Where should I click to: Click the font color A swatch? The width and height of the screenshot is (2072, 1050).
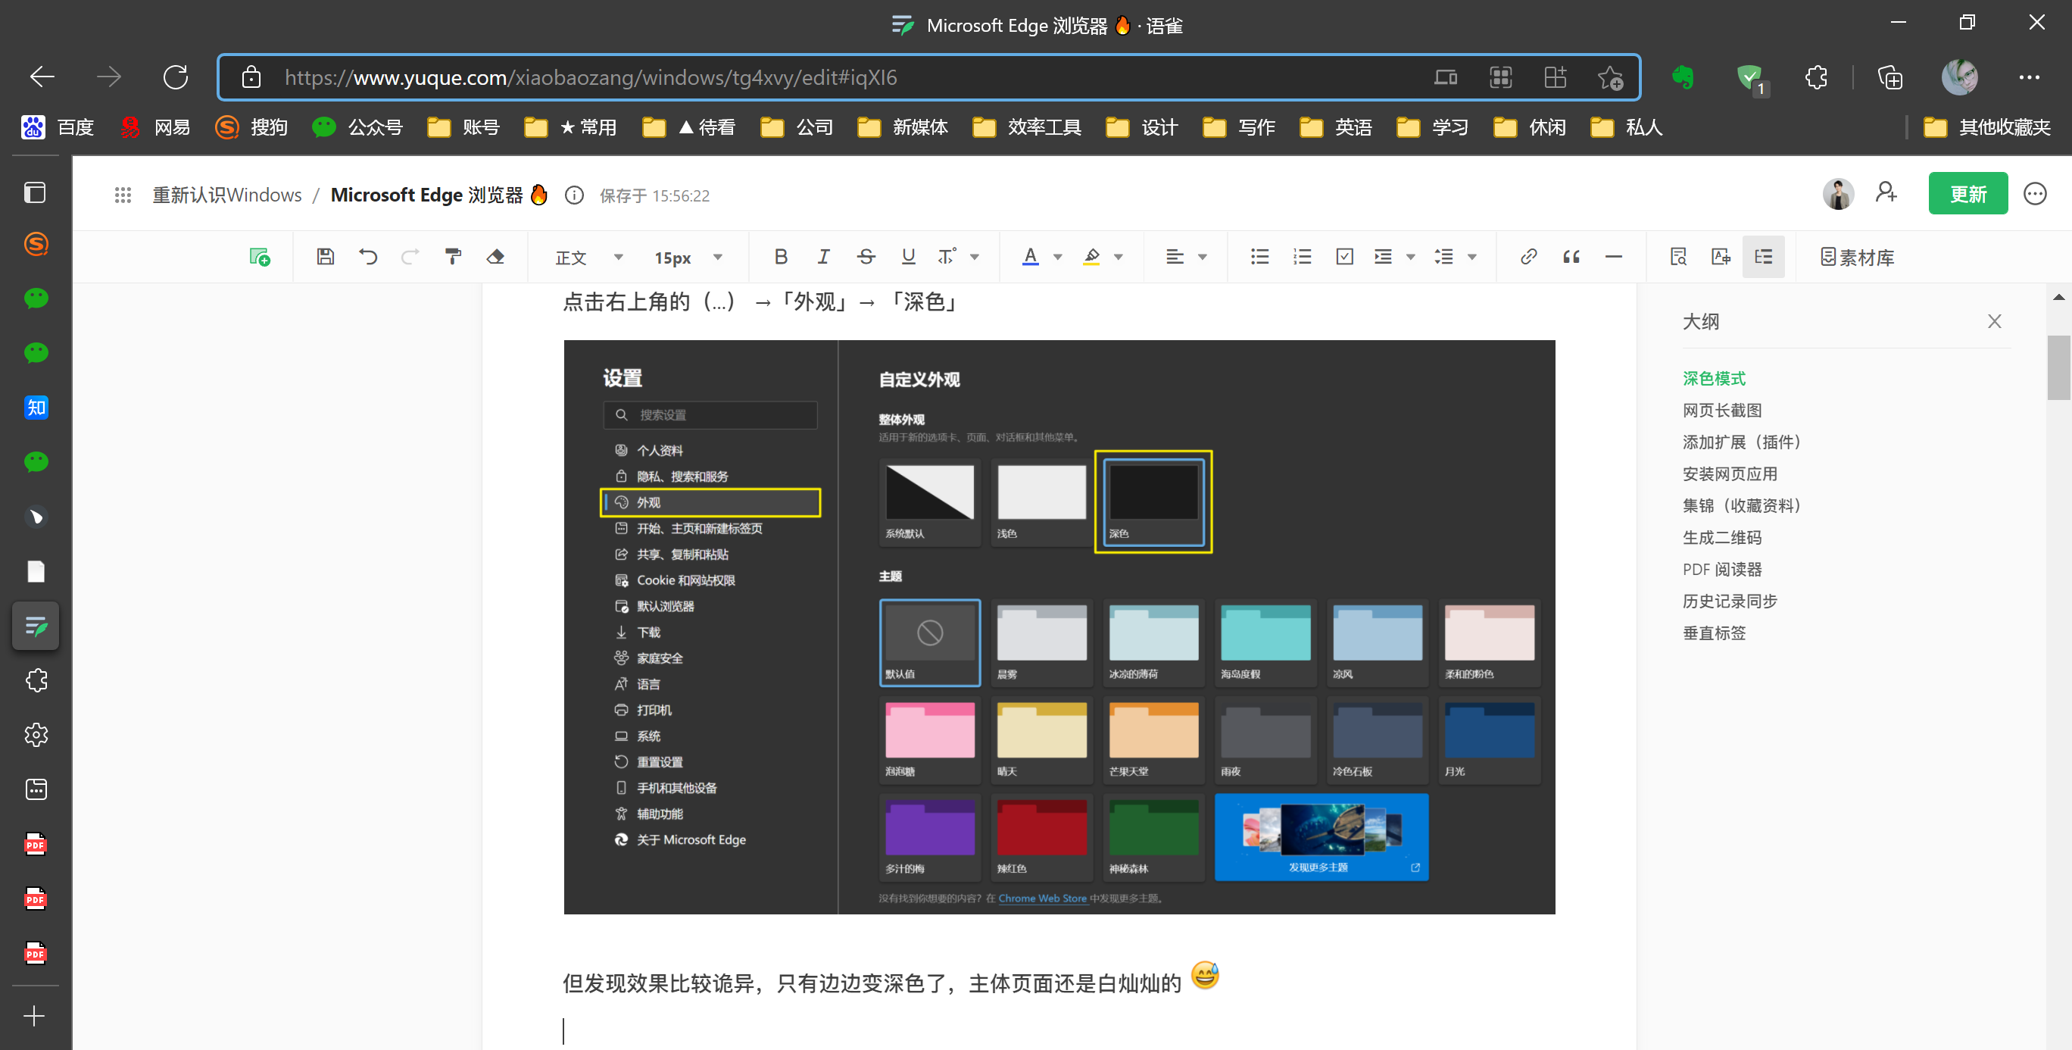coord(1030,258)
